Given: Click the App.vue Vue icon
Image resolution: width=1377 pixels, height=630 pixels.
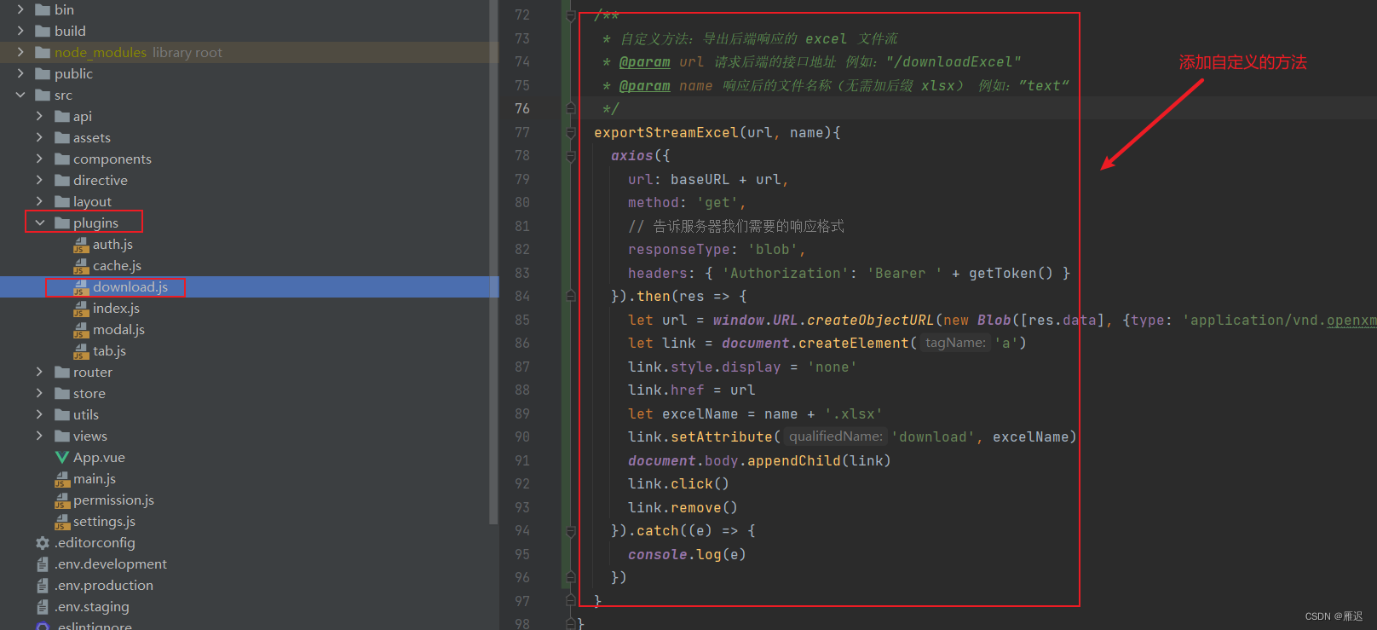Looking at the screenshot, I should (61, 457).
